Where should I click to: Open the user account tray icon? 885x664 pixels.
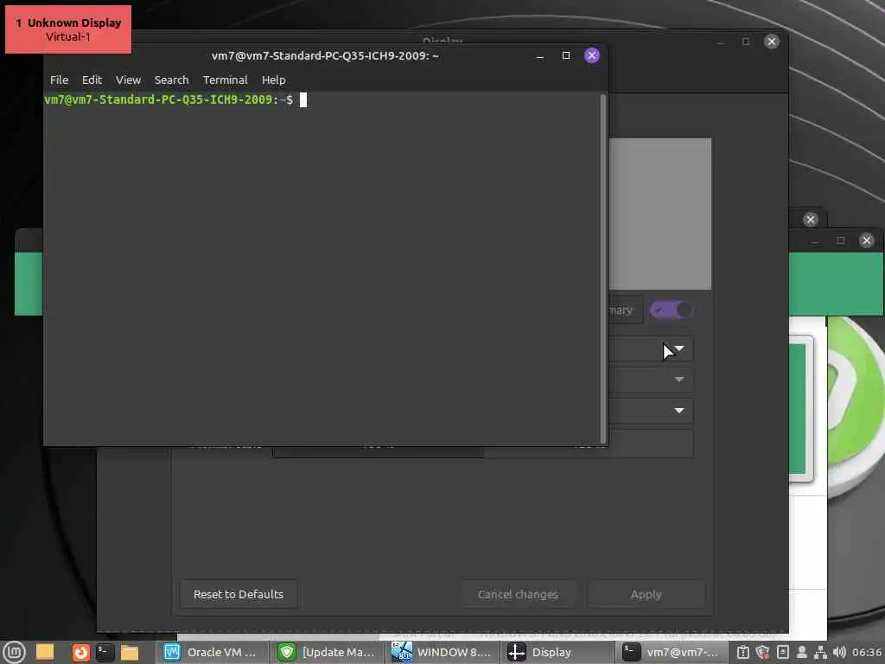[801, 652]
